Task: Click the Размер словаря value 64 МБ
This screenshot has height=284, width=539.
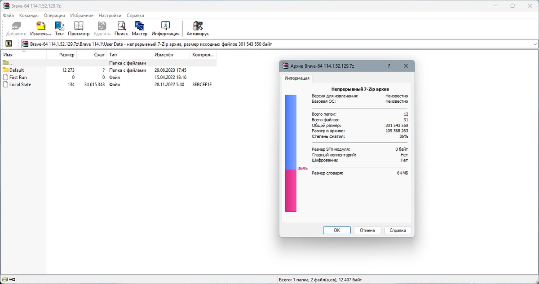Action: pos(402,173)
